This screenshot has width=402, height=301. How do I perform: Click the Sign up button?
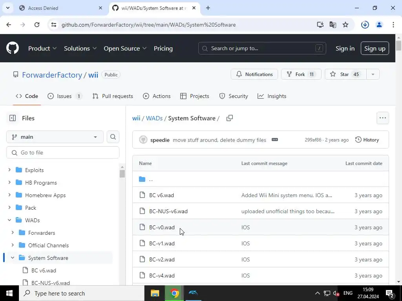pyautogui.click(x=375, y=48)
